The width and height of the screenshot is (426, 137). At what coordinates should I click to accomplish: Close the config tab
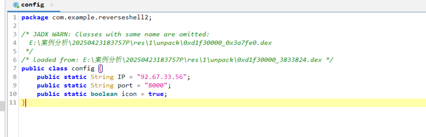[x=51, y=5]
